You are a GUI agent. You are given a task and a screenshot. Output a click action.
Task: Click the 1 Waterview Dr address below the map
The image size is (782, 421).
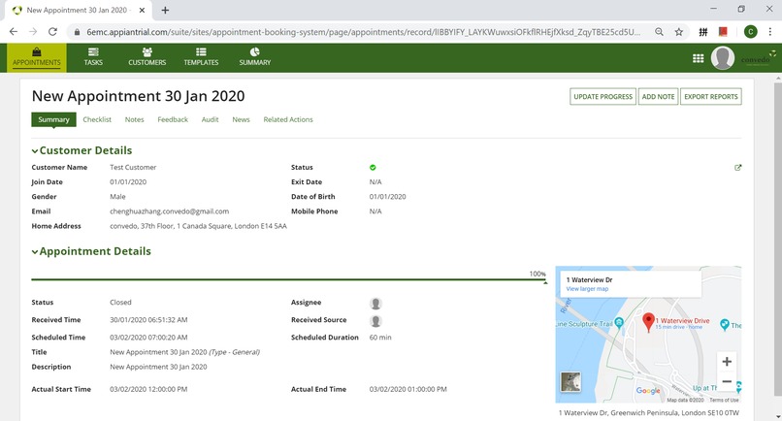649,413
